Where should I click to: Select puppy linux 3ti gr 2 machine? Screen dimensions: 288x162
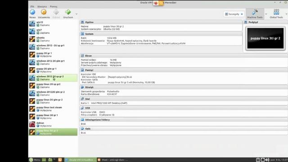(53, 132)
